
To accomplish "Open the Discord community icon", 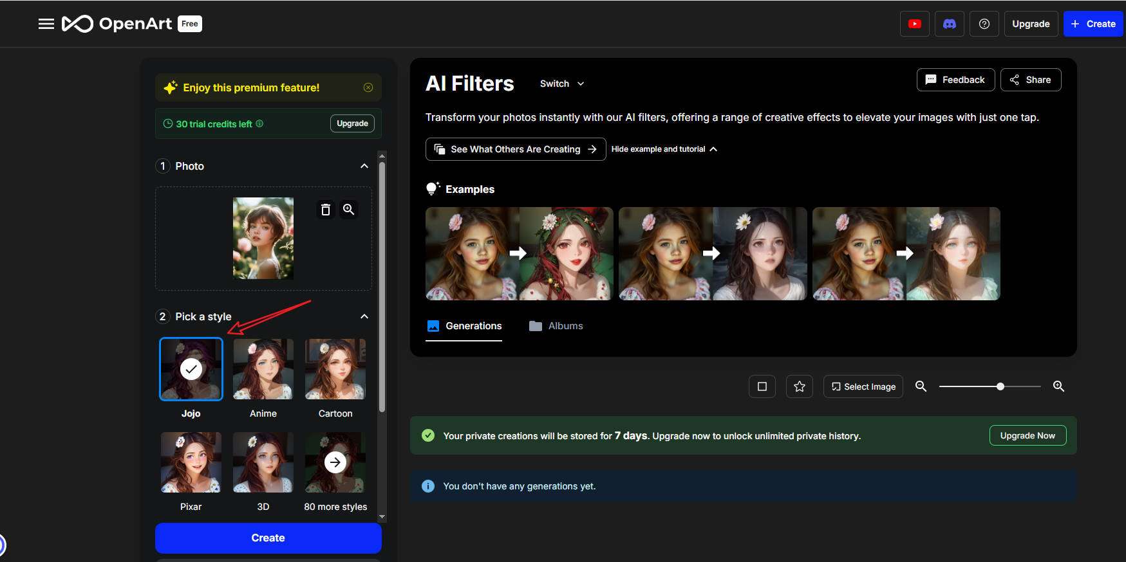I will 949,24.
